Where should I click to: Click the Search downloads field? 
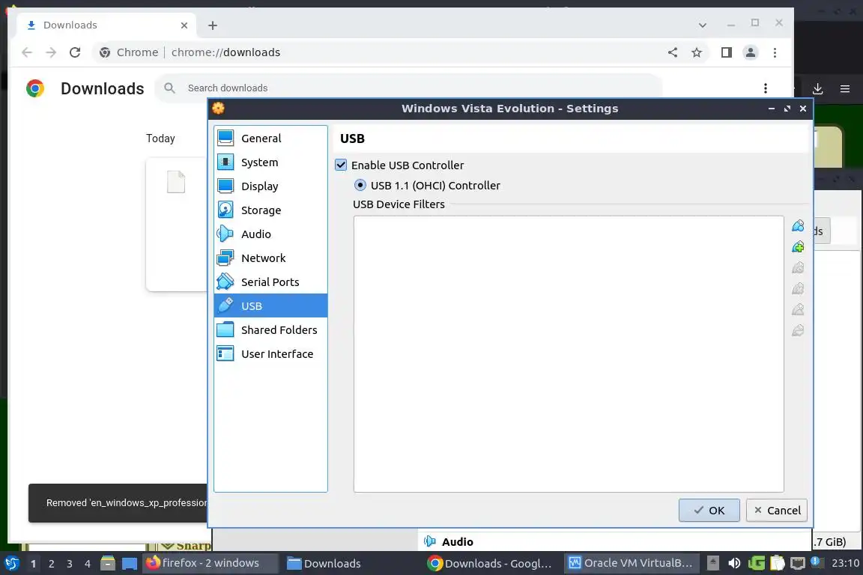pyautogui.click(x=410, y=88)
